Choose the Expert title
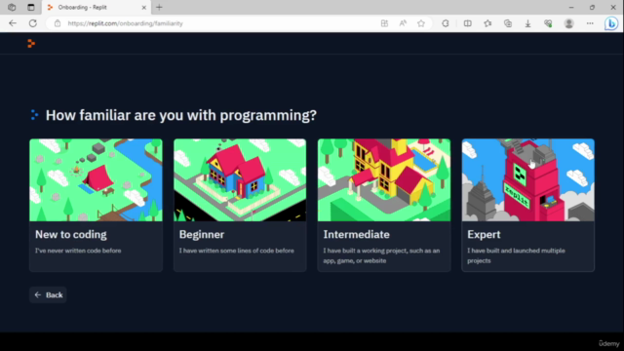The width and height of the screenshot is (624, 351). click(x=484, y=234)
